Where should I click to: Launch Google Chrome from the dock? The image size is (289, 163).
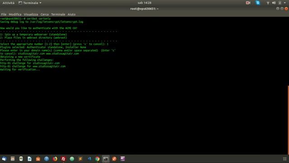point(98,159)
